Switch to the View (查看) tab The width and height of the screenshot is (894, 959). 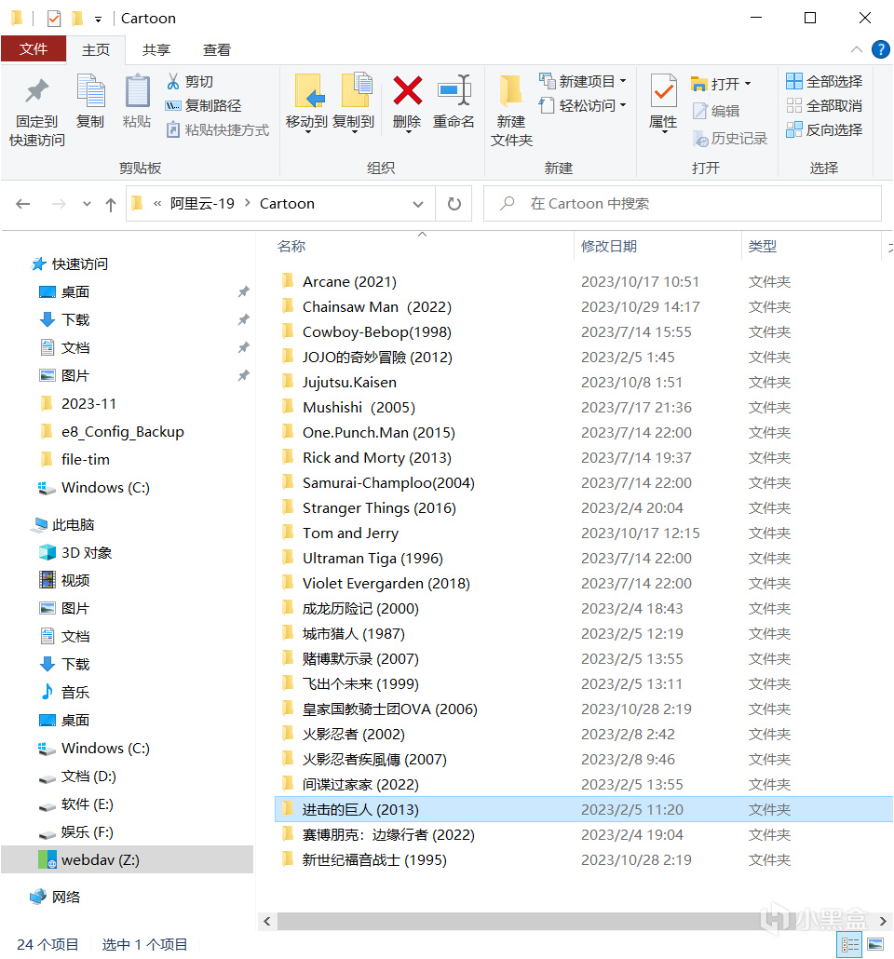point(217,49)
